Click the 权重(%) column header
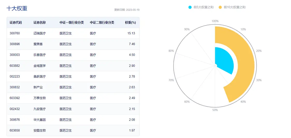The image size is (291, 138). 130,22
